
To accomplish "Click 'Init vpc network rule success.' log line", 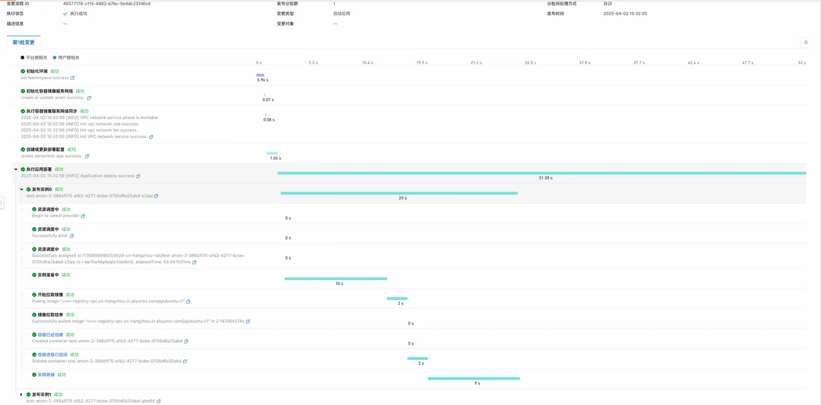I will click(80, 124).
